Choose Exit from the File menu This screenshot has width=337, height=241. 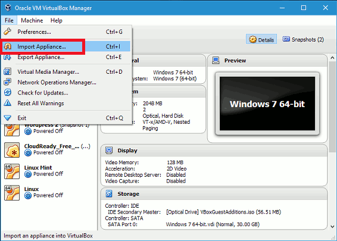[x=67, y=118]
